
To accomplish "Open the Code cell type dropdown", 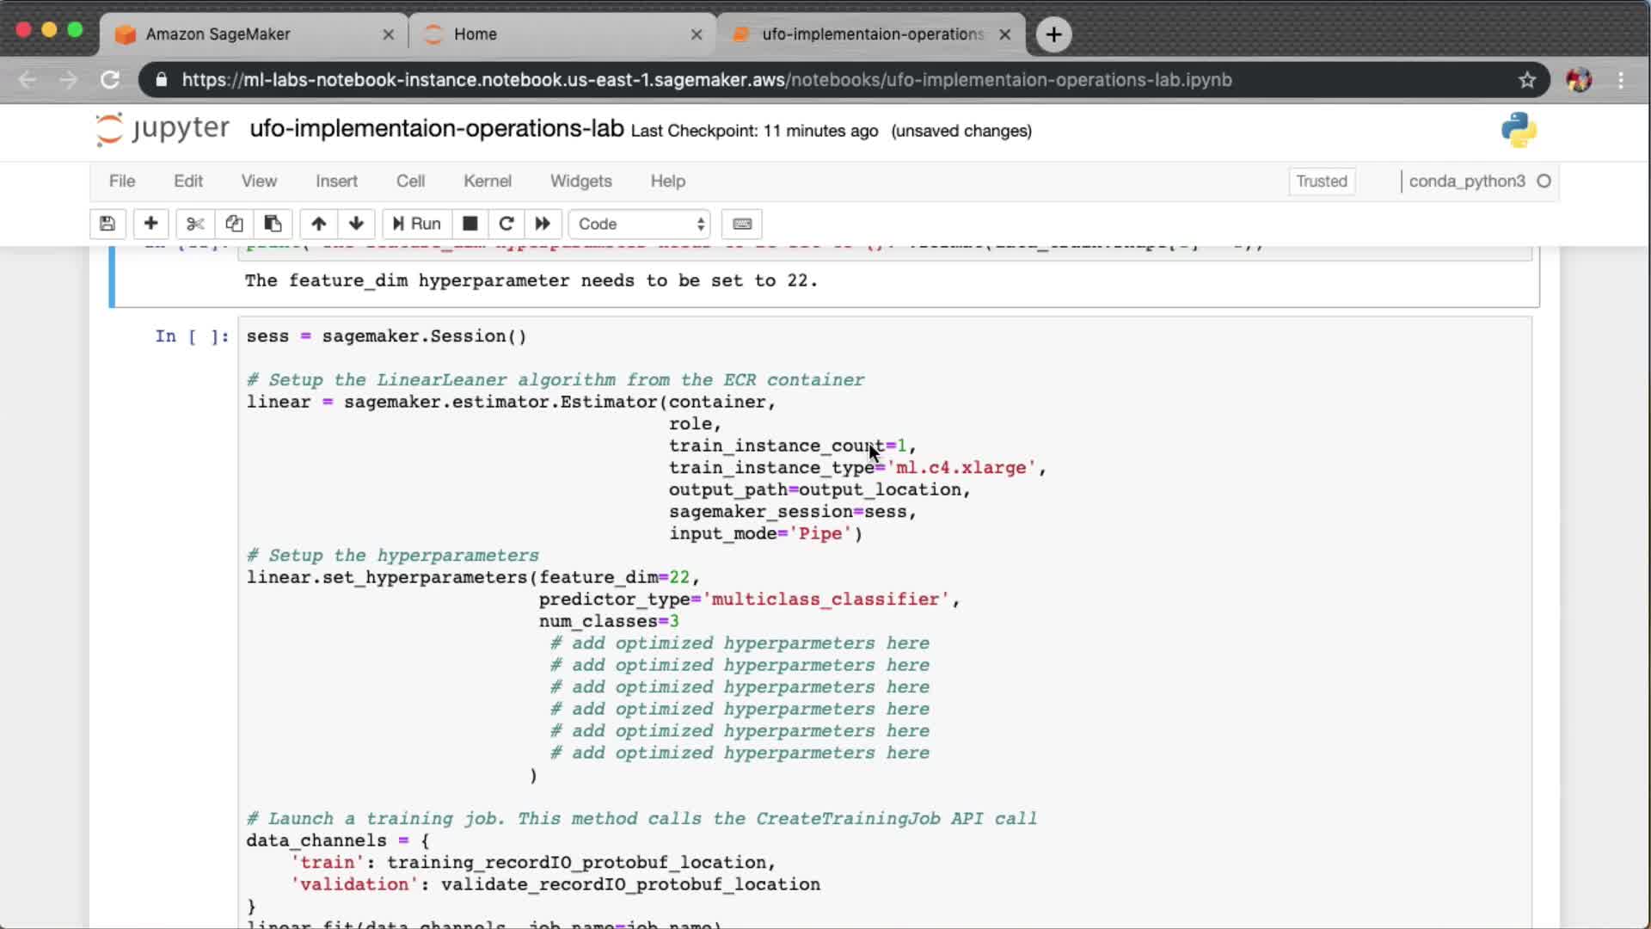I will click(x=640, y=224).
